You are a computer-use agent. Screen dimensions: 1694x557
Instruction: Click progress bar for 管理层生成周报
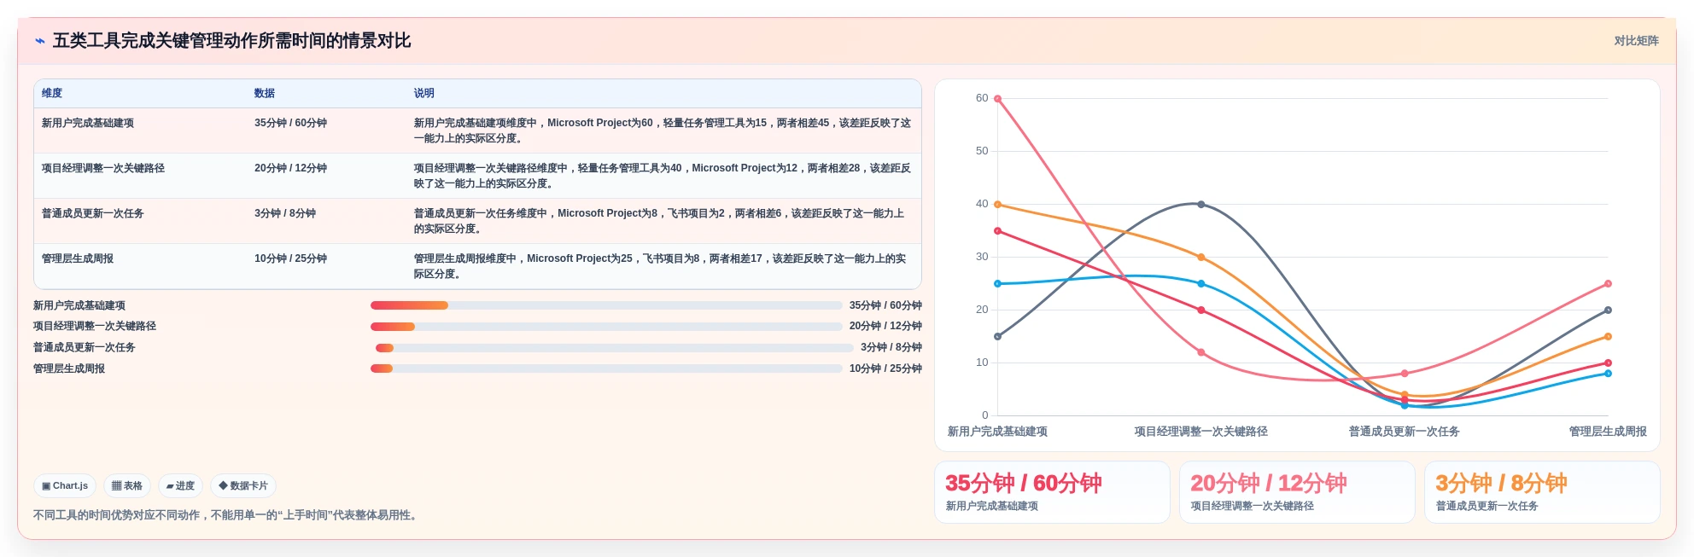click(606, 368)
